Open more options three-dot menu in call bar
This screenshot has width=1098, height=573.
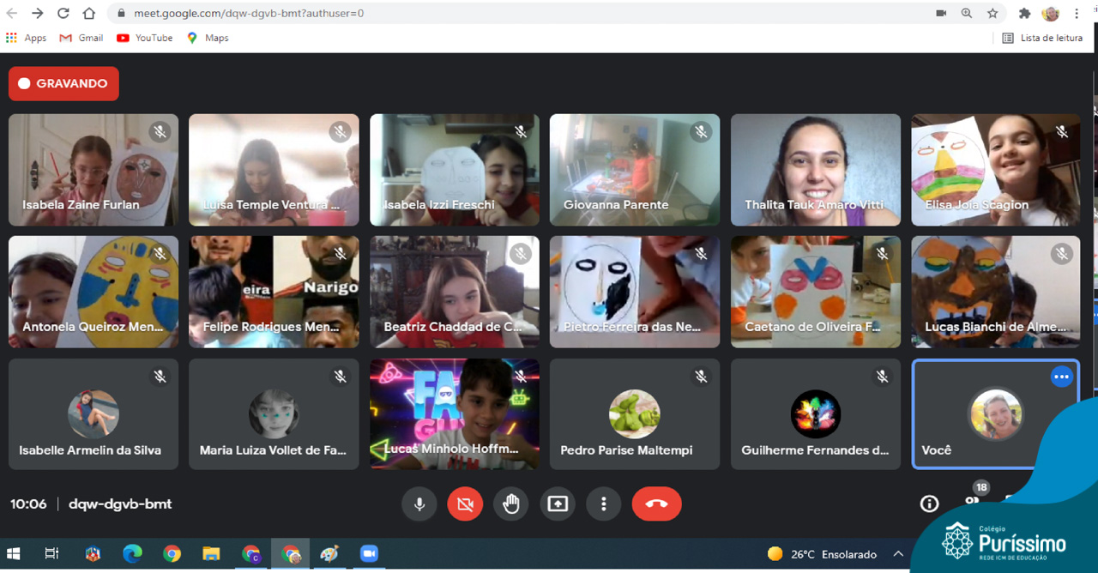click(604, 504)
